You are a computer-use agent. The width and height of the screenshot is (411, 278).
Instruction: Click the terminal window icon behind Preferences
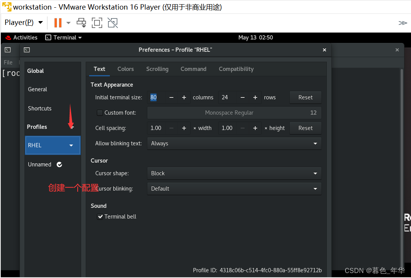click(x=8, y=50)
